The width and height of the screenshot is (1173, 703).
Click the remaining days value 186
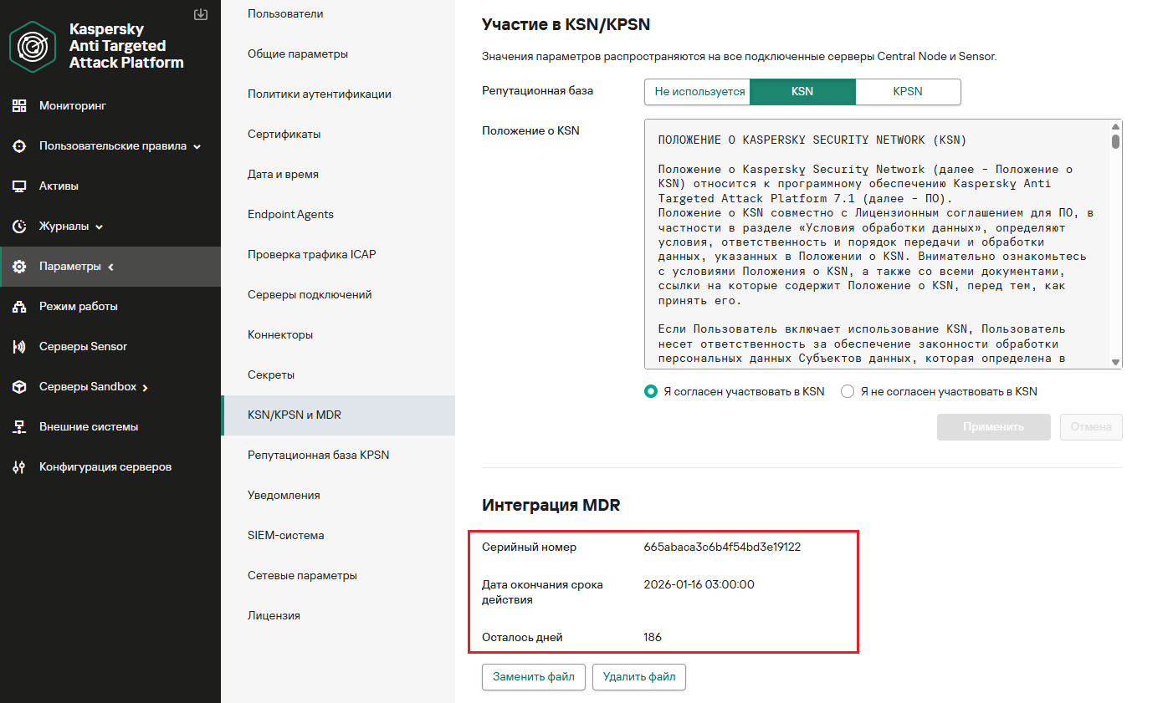[653, 638]
